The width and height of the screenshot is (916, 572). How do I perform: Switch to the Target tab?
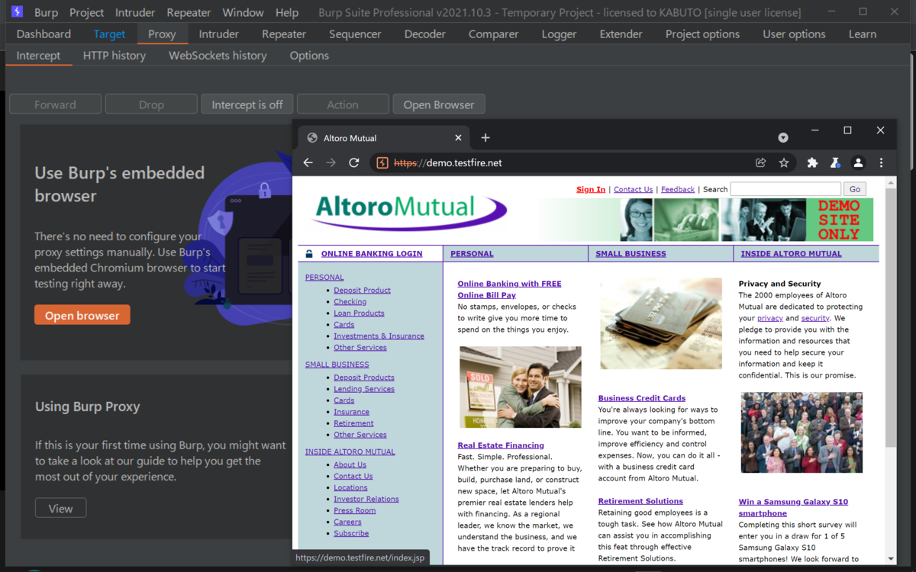pyautogui.click(x=109, y=34)
